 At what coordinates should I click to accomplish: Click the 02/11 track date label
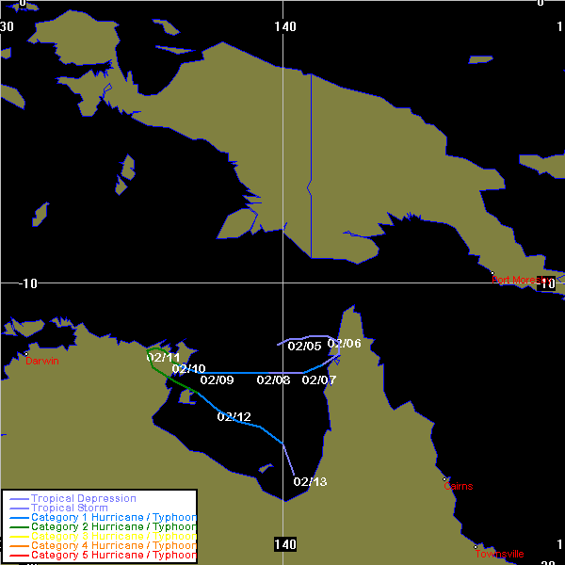(x=163, y=358)
